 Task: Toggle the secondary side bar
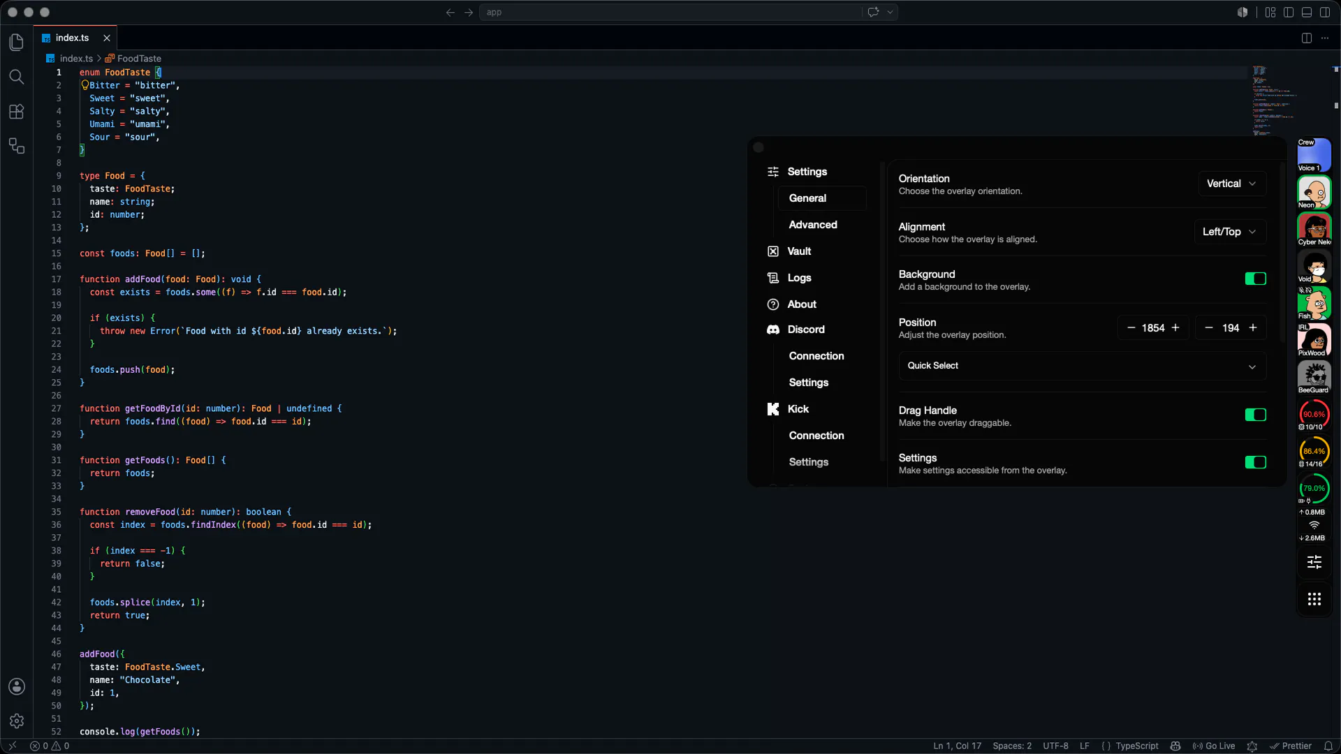tap(1325, 12)
